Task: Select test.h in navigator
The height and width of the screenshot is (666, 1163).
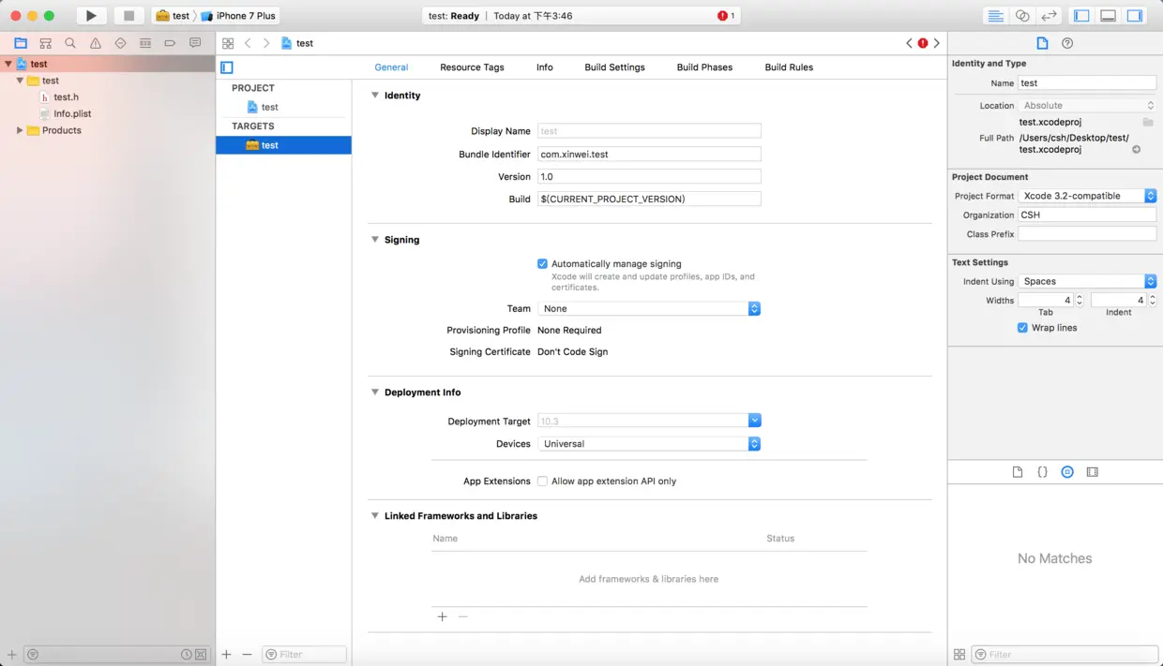Action: tap(66, 97)
